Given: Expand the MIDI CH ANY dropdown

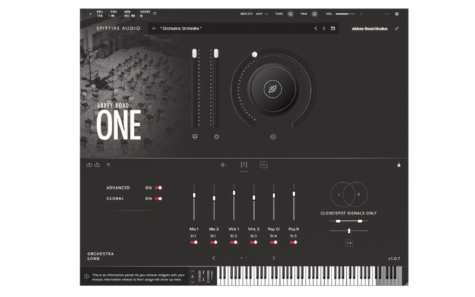Looking at the screenshot, I should click(x=262, y=14).
